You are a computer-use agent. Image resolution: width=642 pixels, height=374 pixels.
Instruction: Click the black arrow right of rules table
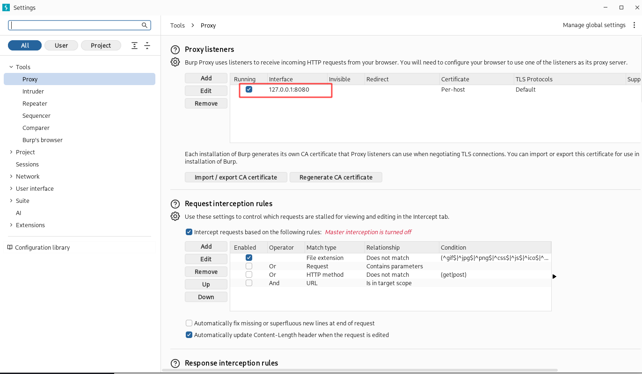point(554,277)
